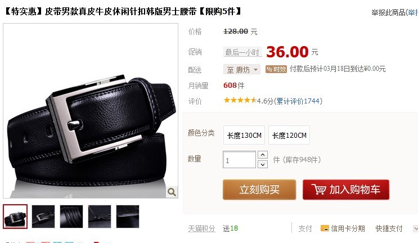
Task: Select the first belt thumbnail image
Action: [x=15, y=217]
